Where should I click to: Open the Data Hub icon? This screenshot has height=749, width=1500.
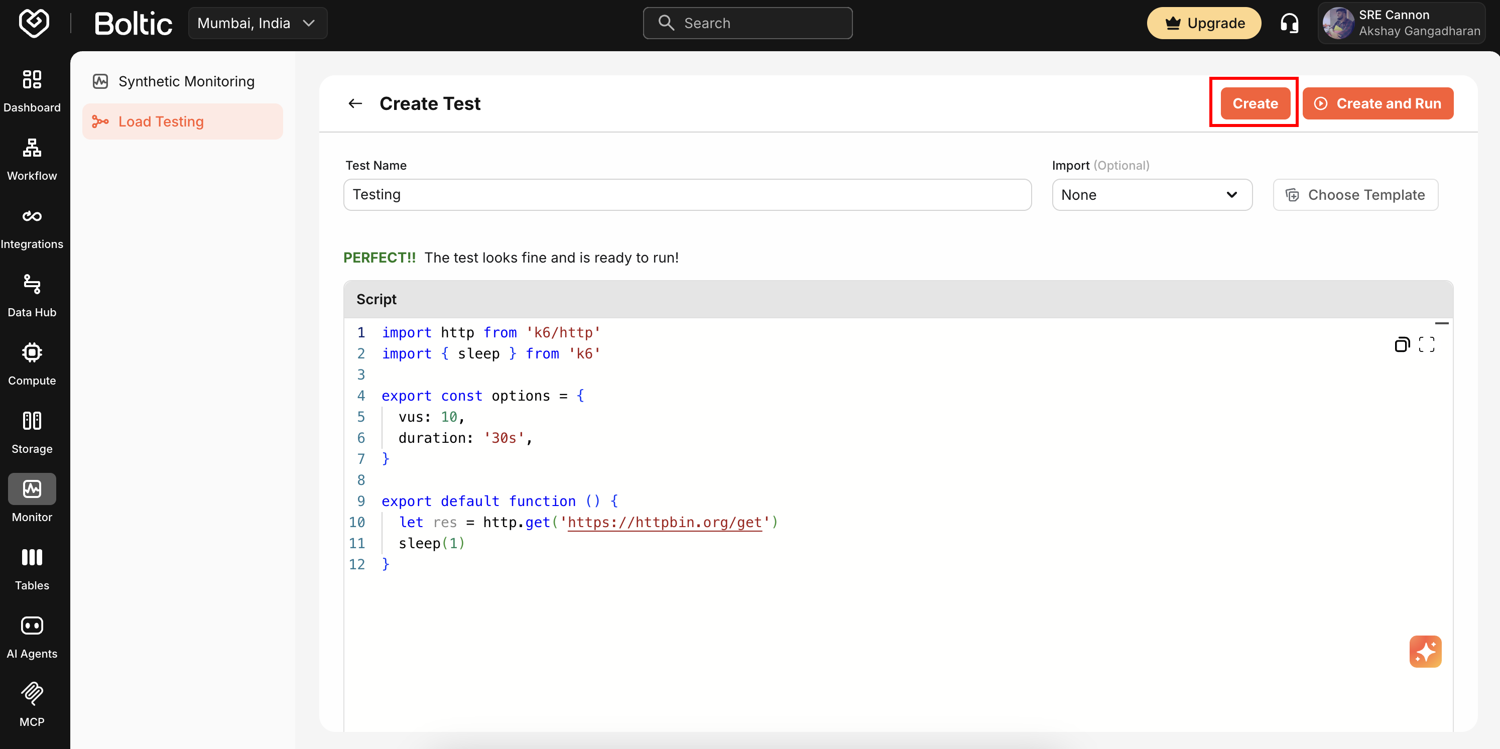(x=32, y=295)
